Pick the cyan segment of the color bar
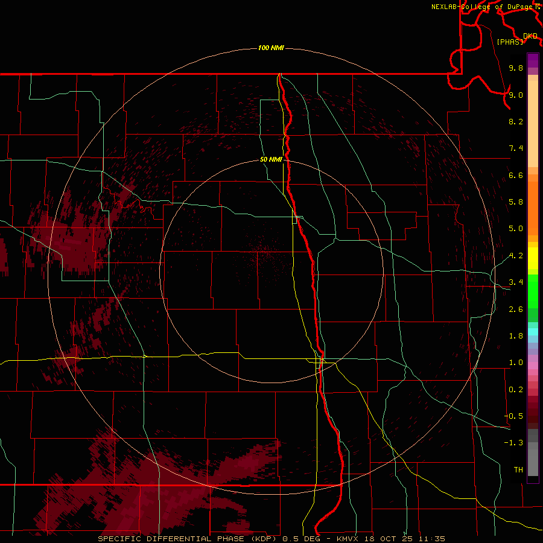543x543 pixels. (x=533, y=331)
